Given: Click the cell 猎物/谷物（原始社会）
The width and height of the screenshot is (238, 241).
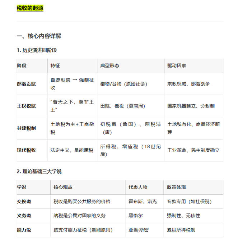Looking at the screenshot, I should [x=124, y=84].
